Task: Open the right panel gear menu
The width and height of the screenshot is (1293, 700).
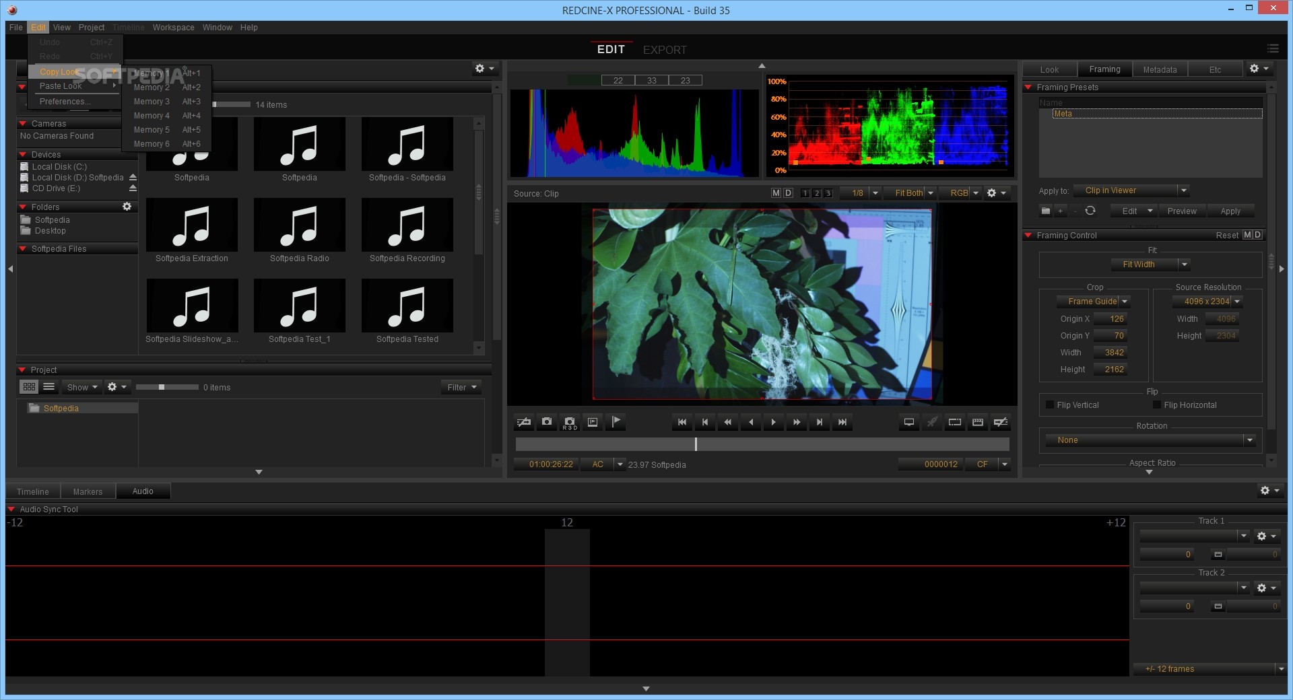Action: tap(1259, 69)
